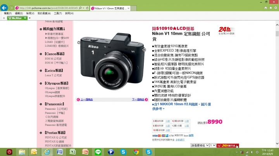Click the Nikon V1 camera product image
The height and width of the screenshot is (156, 279).
coord(112,61)
